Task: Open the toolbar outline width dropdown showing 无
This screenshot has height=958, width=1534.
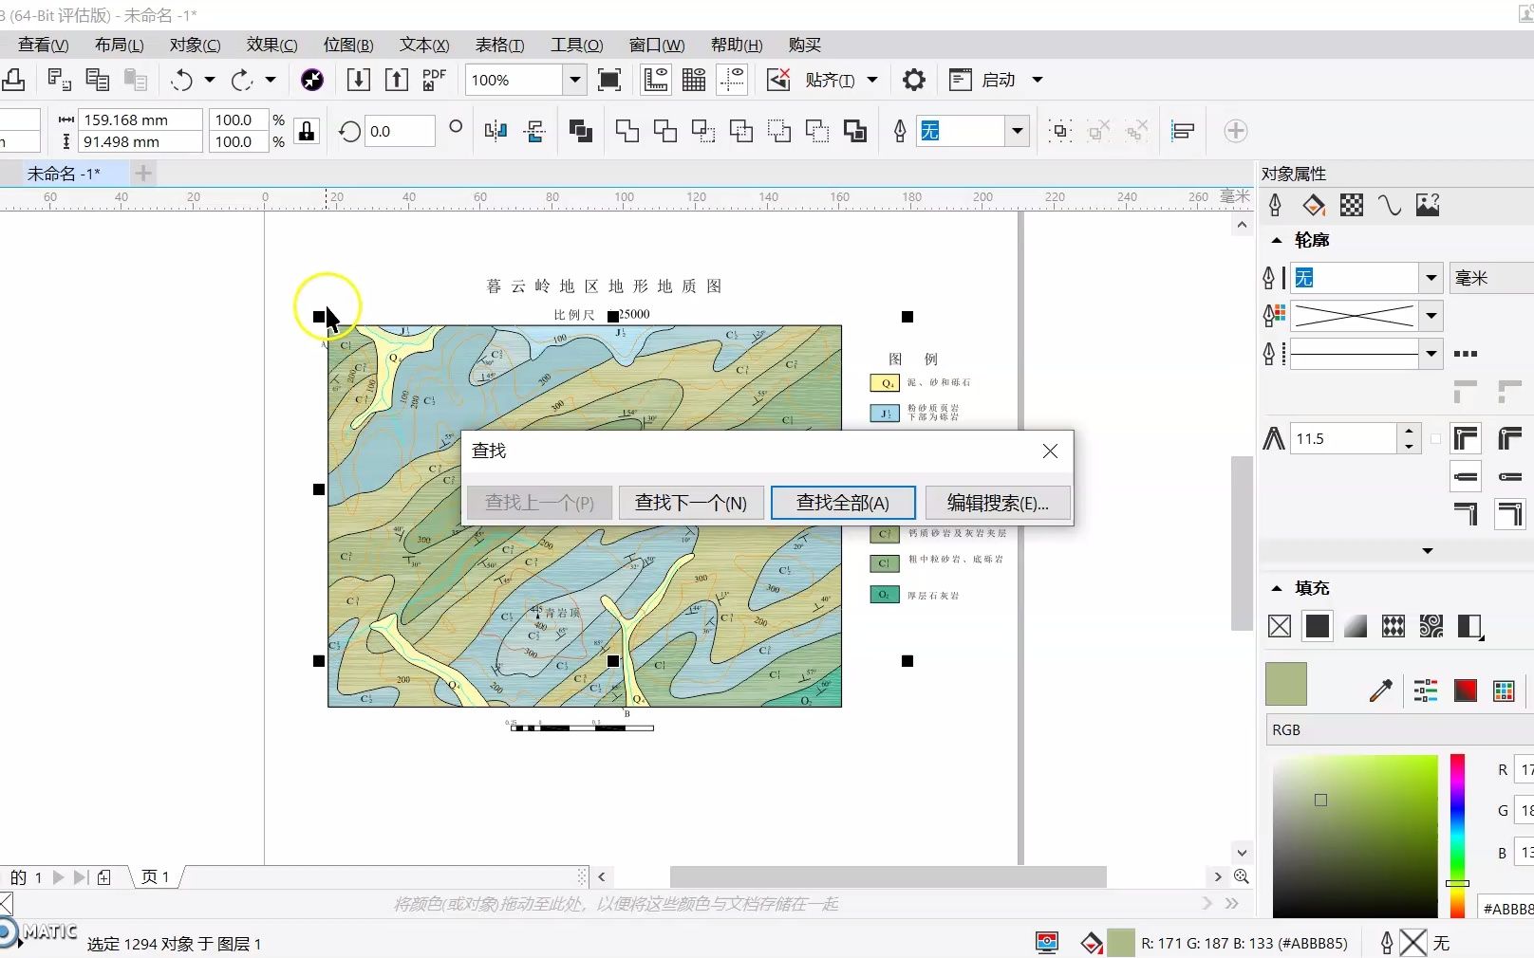Action: [1018, 131]
